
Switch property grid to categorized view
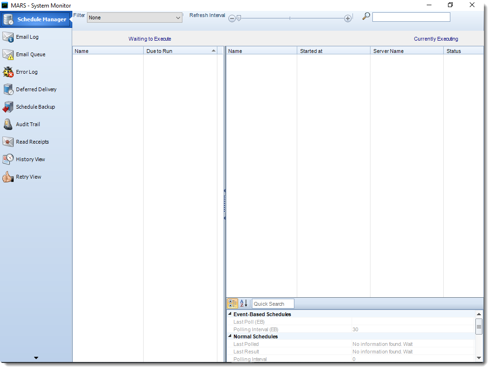(233, 303)
